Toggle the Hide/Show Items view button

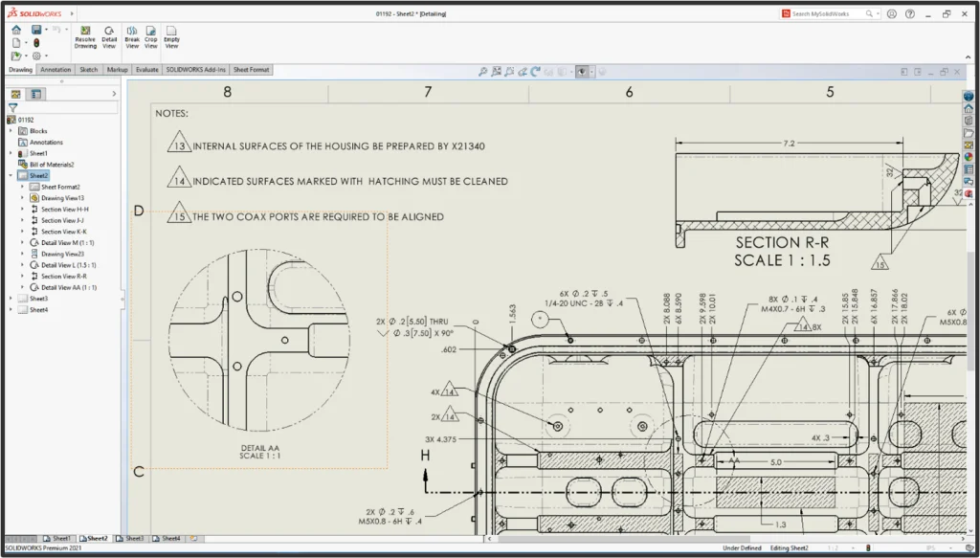tap(581, 72)
